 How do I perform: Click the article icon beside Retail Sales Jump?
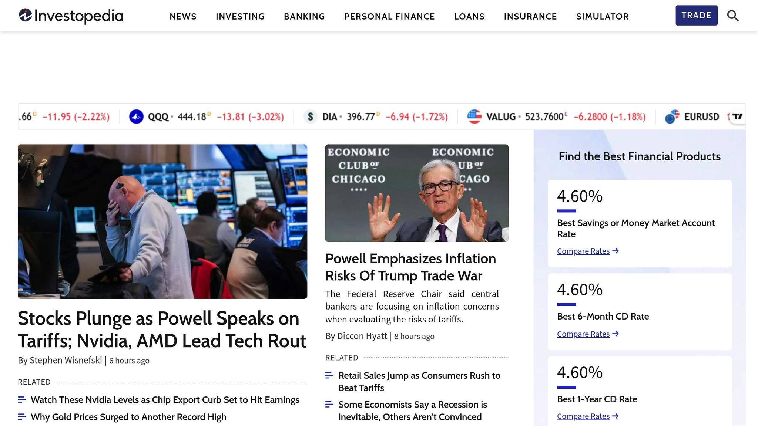coord(329,375)
